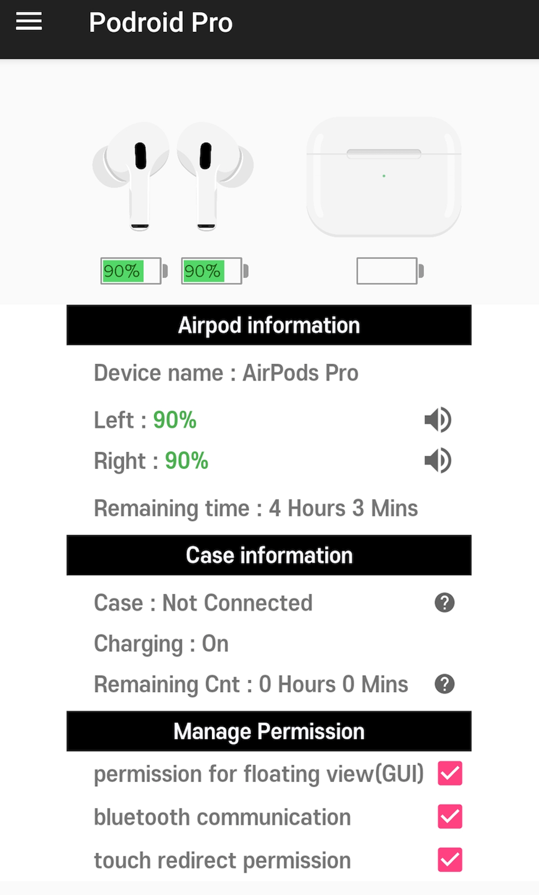Viewport: 539px width, 895px height.
Task: Select the Device name AirPods Pro row
Action: 226,373
